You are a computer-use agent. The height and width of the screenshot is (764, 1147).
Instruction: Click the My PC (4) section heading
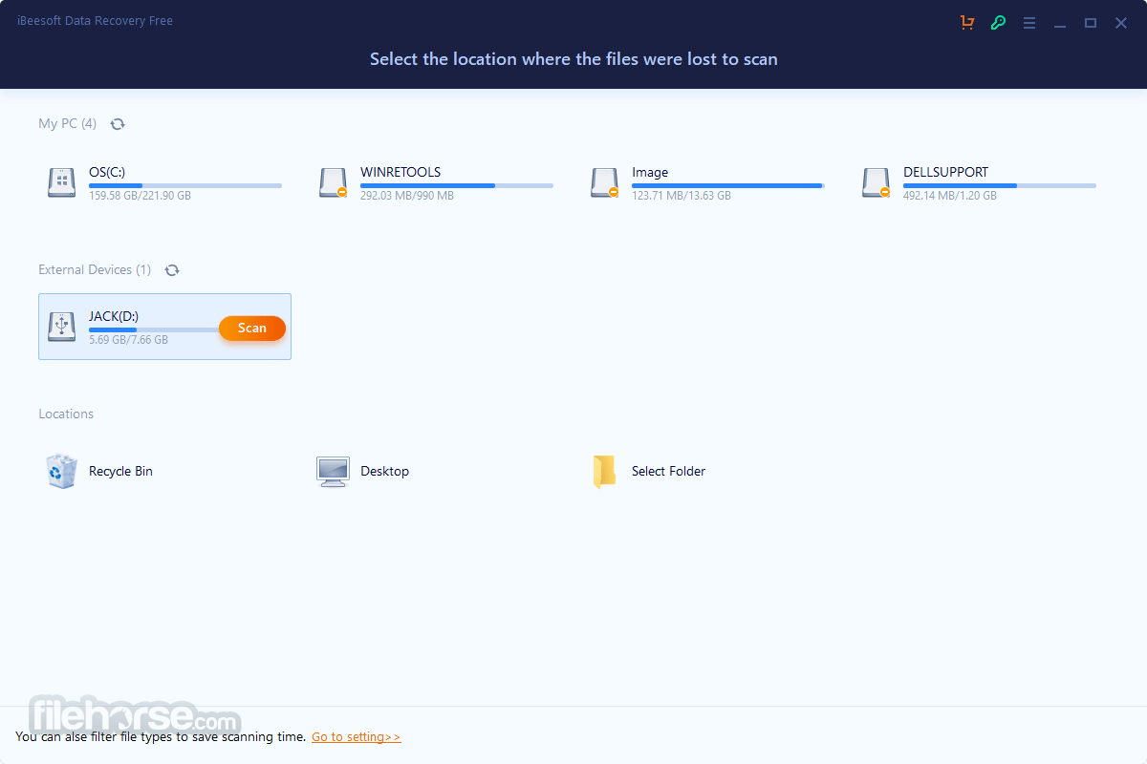coord(67,123)
